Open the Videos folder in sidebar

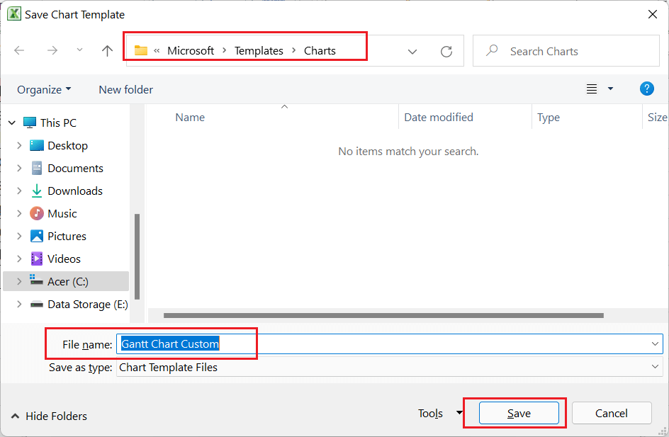click(64, 259)
